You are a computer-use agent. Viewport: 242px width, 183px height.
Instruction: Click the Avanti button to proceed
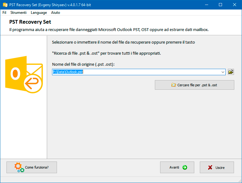(177, 167)
